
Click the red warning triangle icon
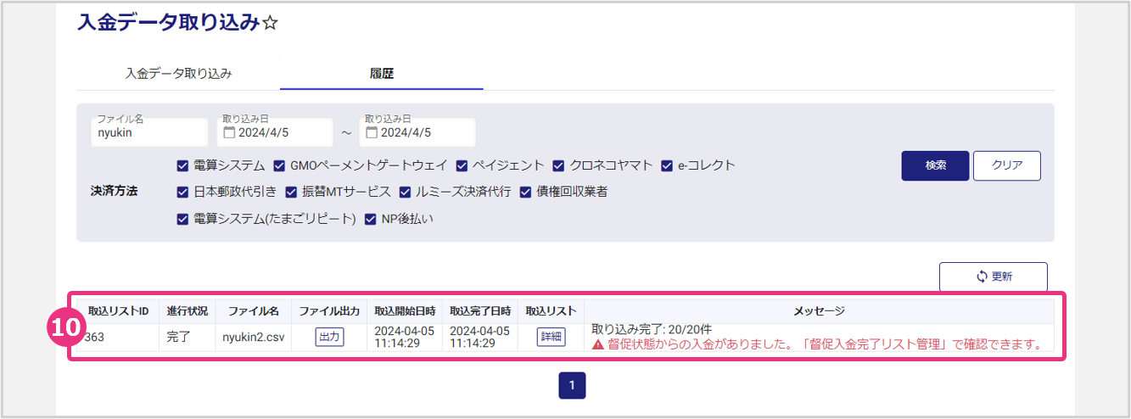point(597,345)
